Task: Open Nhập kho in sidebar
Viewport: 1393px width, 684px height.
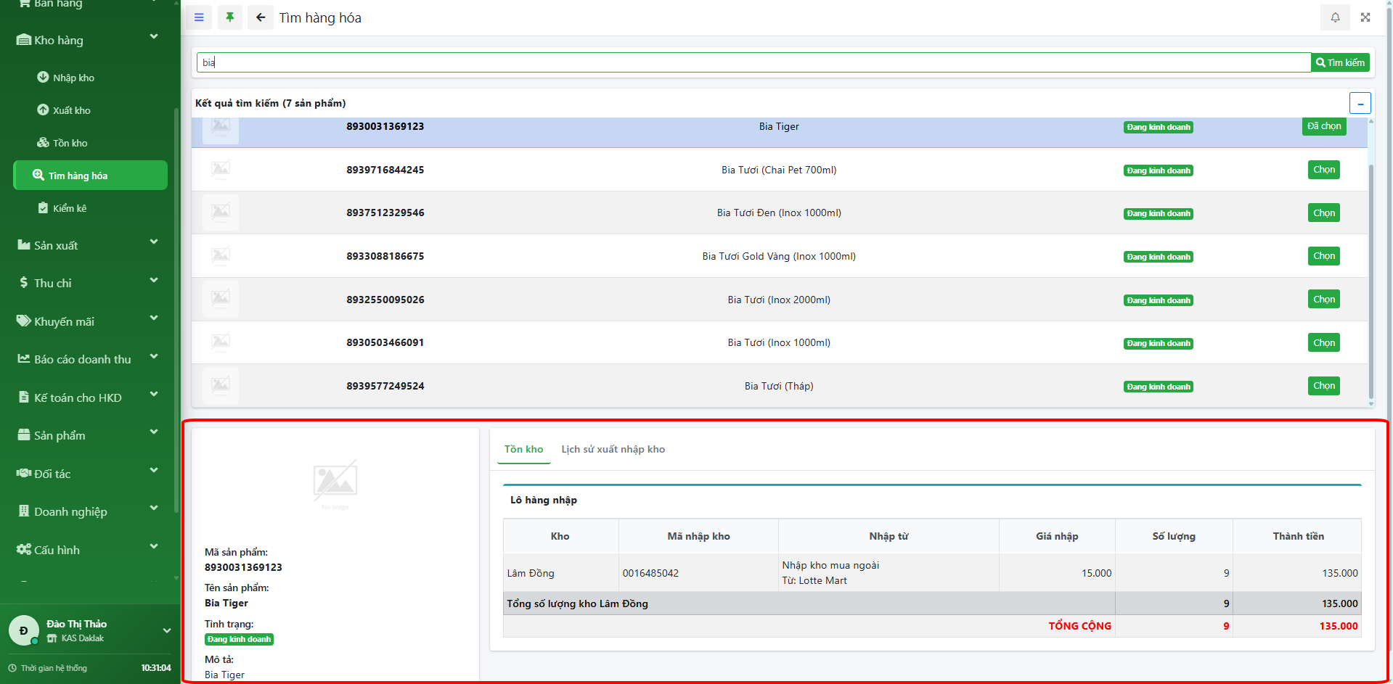Action: (73, 78)
